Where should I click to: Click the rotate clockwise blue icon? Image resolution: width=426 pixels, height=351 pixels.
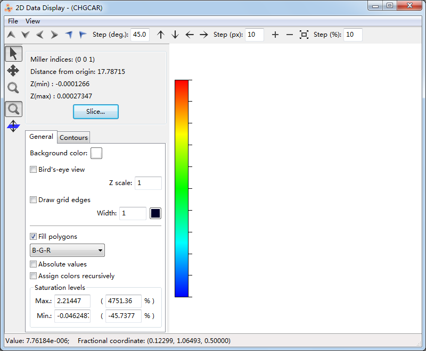coord(83,35)
